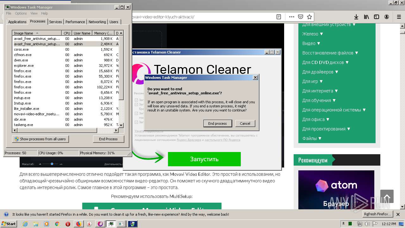Expand Для драйверов category

(x=320, y=72)
